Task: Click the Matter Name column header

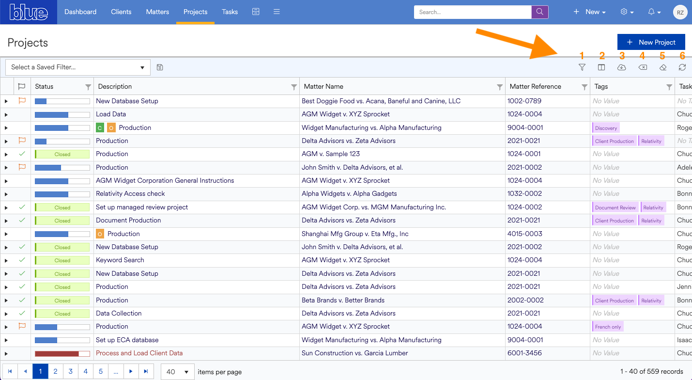Action: point(323,87)
